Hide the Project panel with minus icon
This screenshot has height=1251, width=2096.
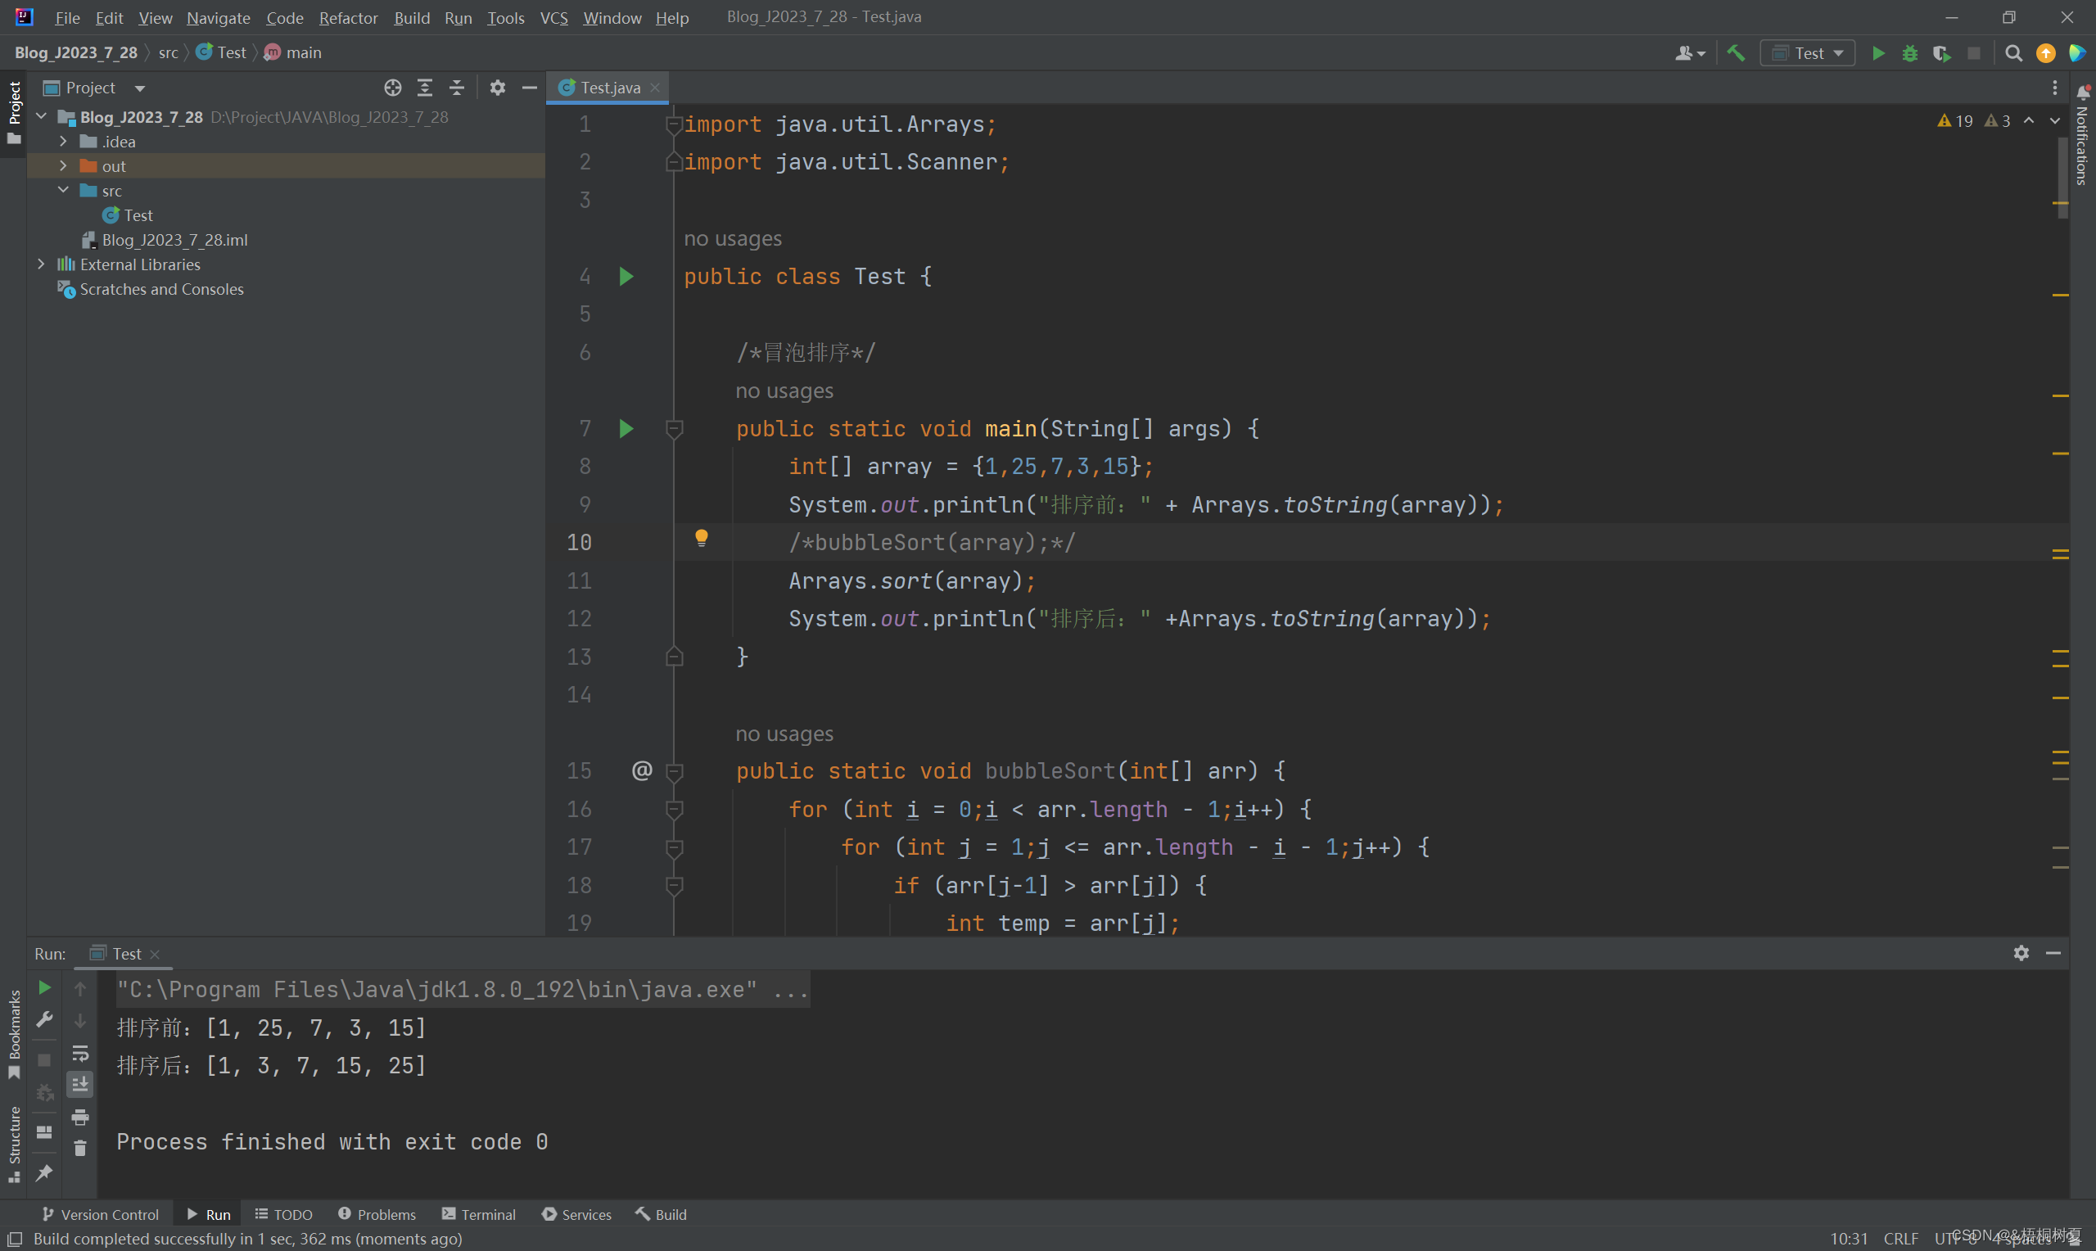[x=529, y=88]
